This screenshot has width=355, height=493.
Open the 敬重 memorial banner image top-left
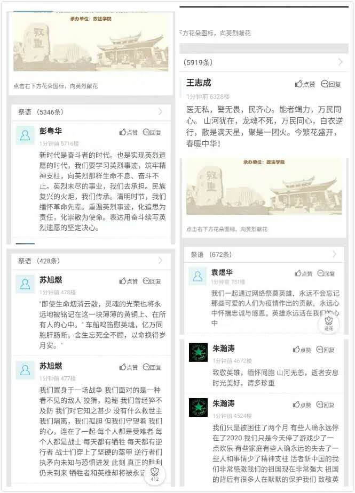pos(91,43)
